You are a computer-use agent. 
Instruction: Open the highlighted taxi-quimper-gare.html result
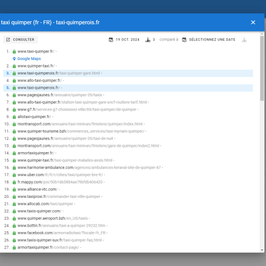pyautogui.click(x=59, y=73)
